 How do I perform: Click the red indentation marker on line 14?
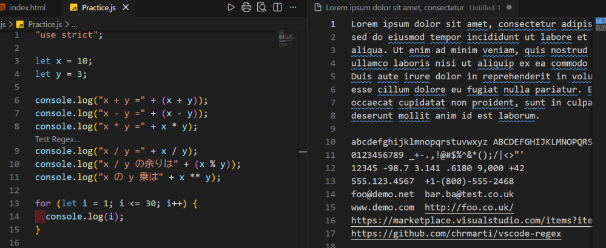tap(40, 217)
